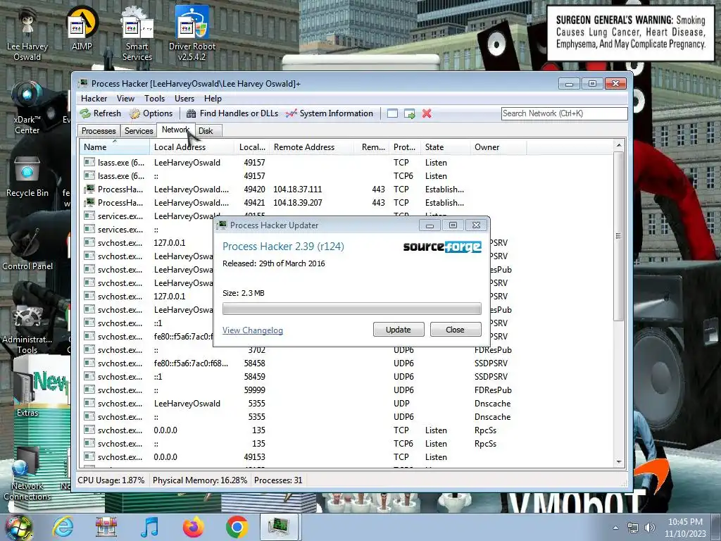The height and width of the screenshot is (541, 721).
Task: Switch to the Services tab
Action: tap(139, 130)
